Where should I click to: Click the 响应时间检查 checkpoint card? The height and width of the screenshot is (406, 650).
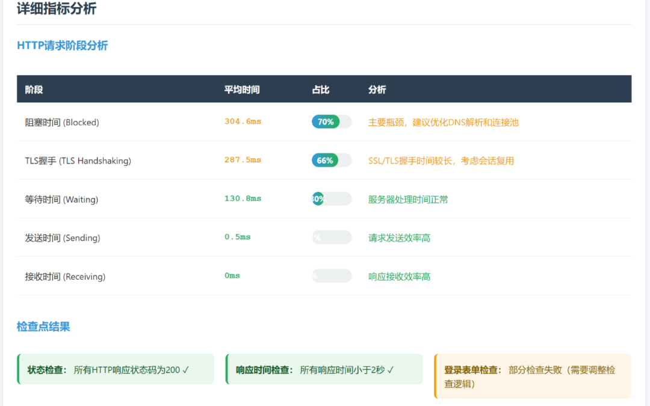click(324, 369)
